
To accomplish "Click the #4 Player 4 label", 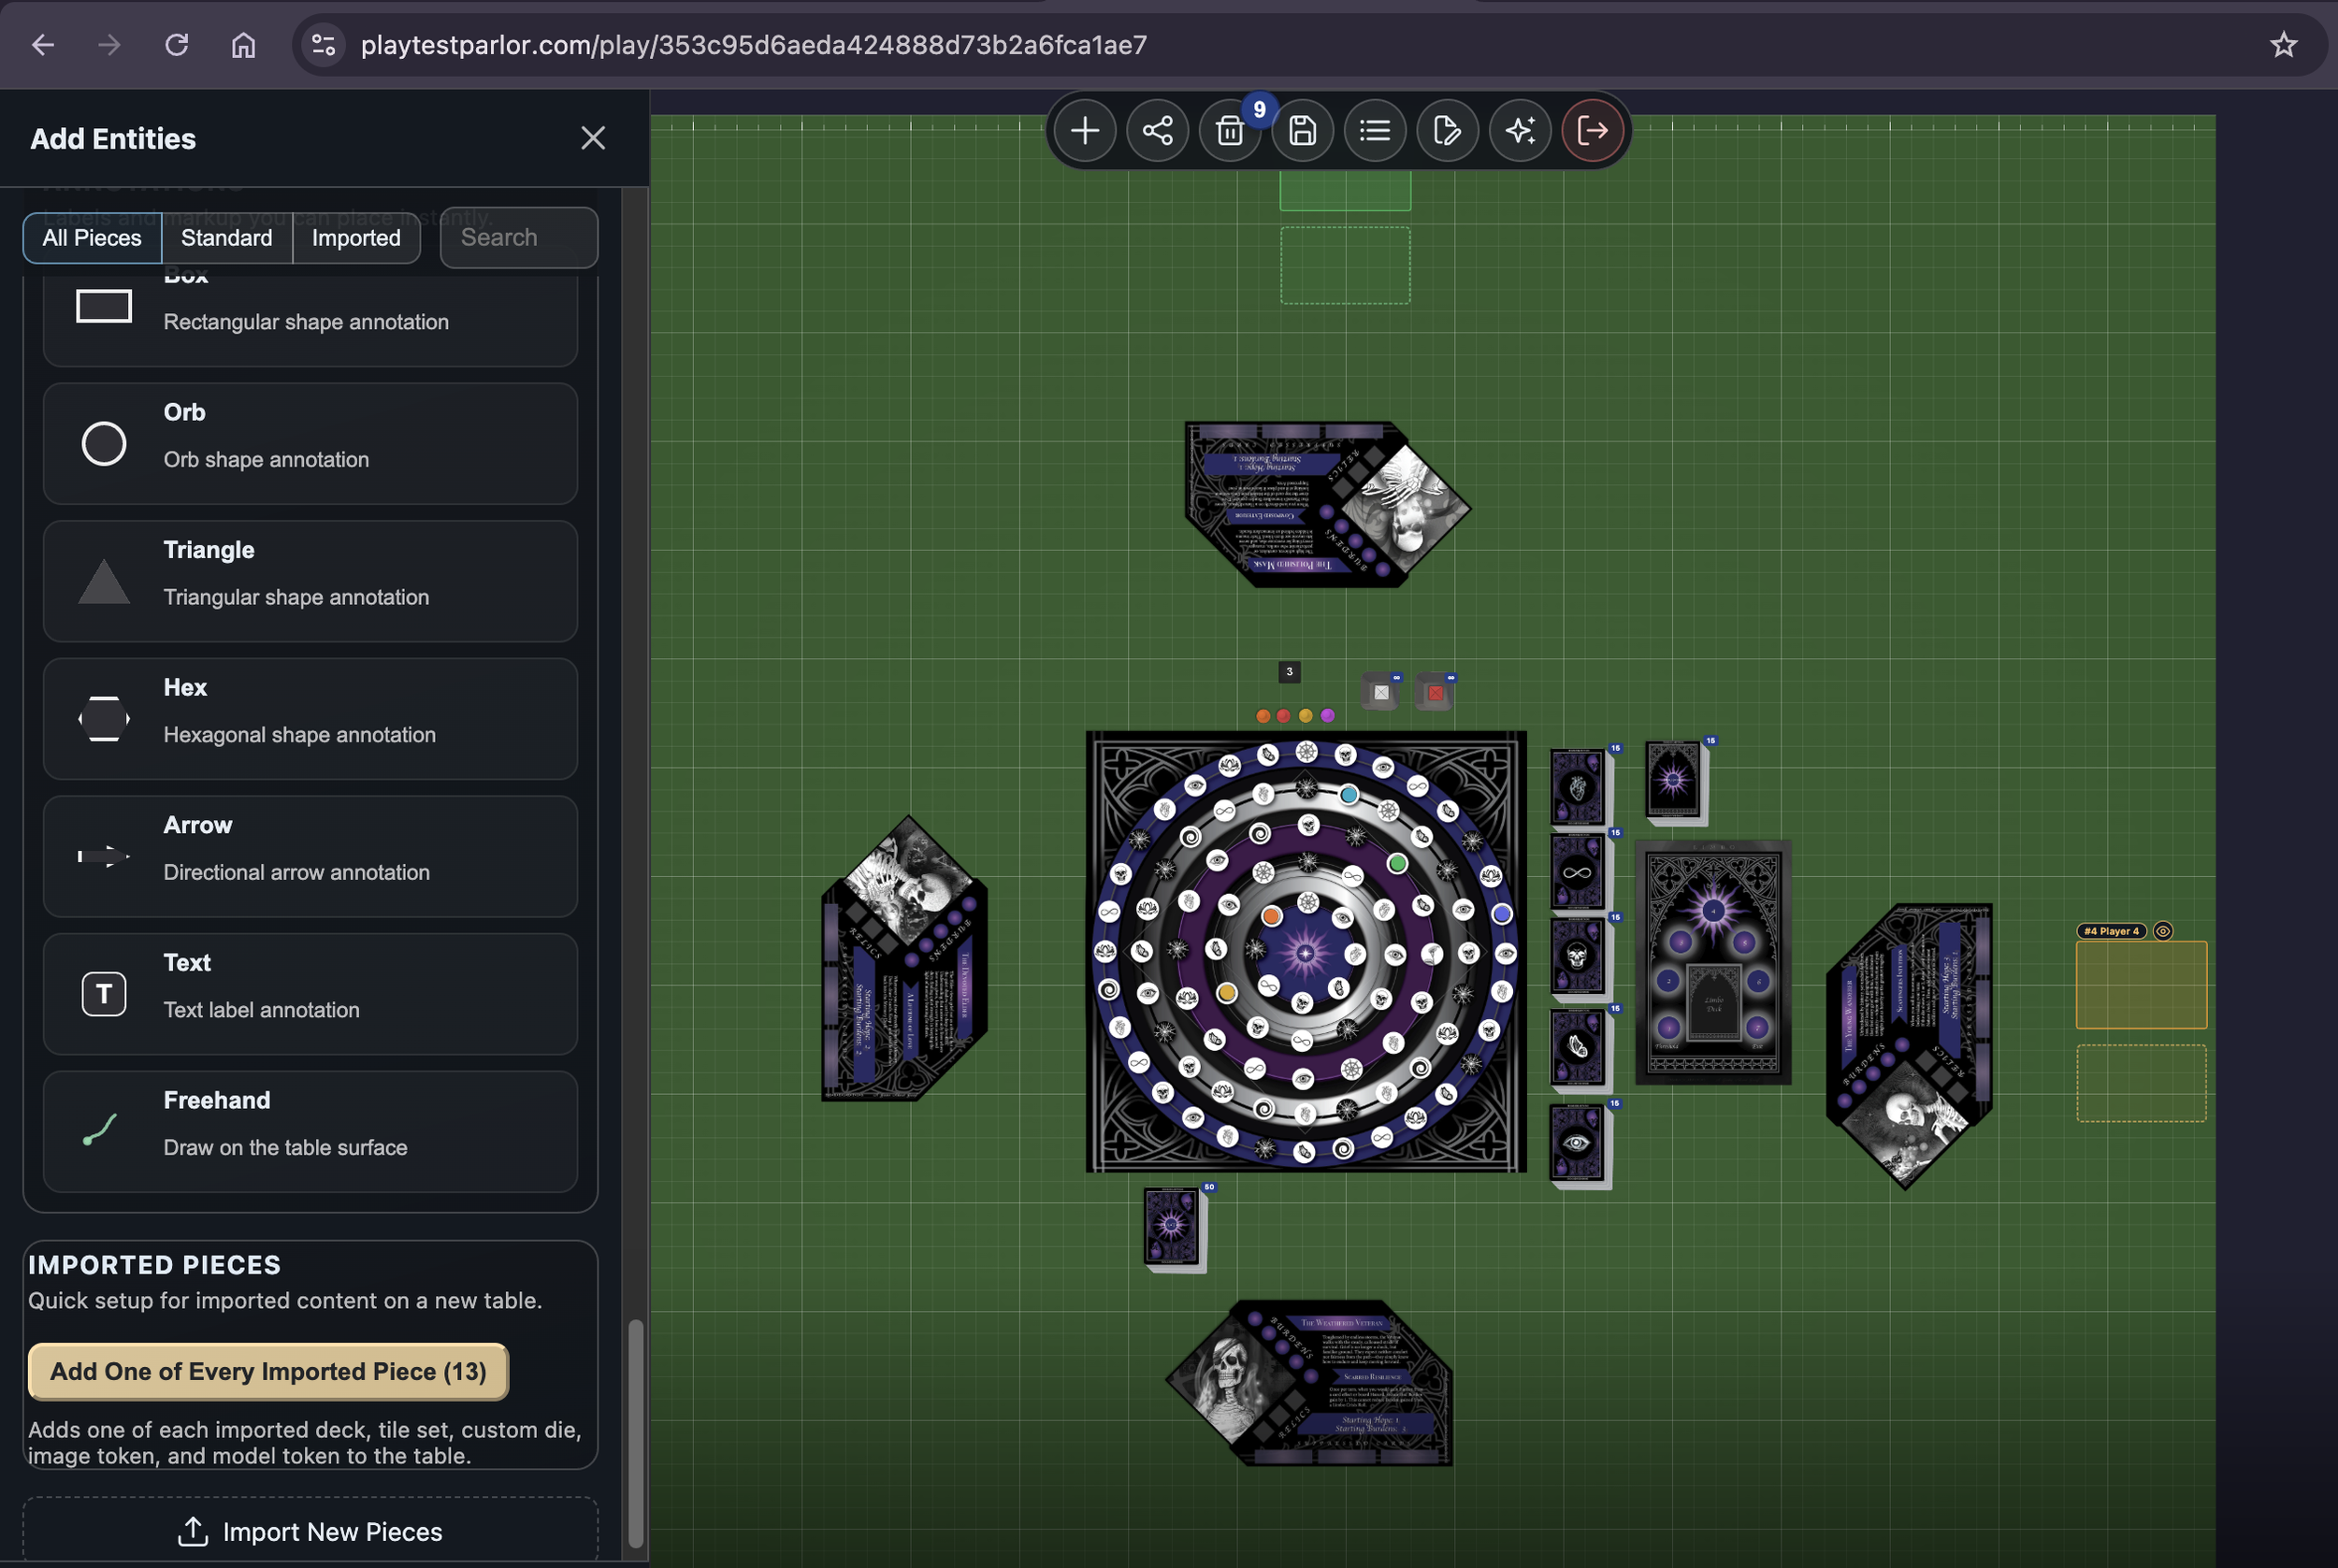I will [x=2112, y=931].
